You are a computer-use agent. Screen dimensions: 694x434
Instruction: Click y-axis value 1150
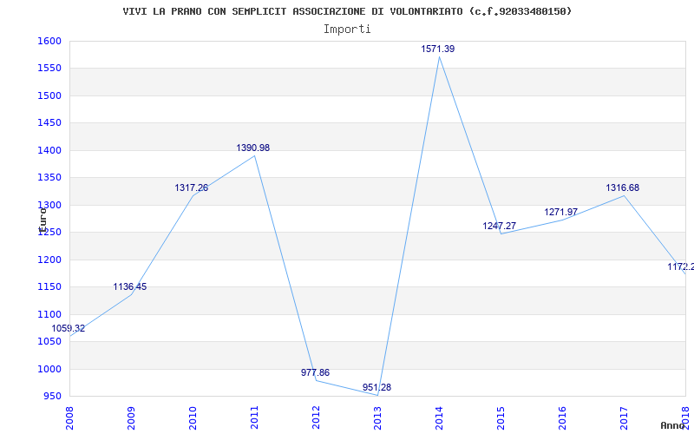pyautogui.click(x=49, y=287)
